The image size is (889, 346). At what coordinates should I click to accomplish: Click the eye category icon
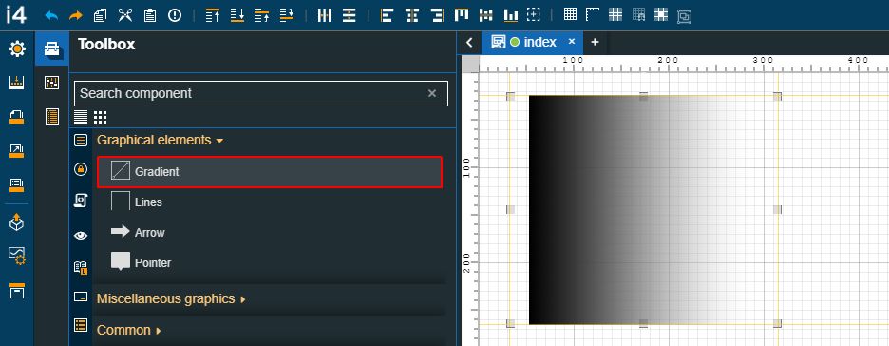[81, 236]
